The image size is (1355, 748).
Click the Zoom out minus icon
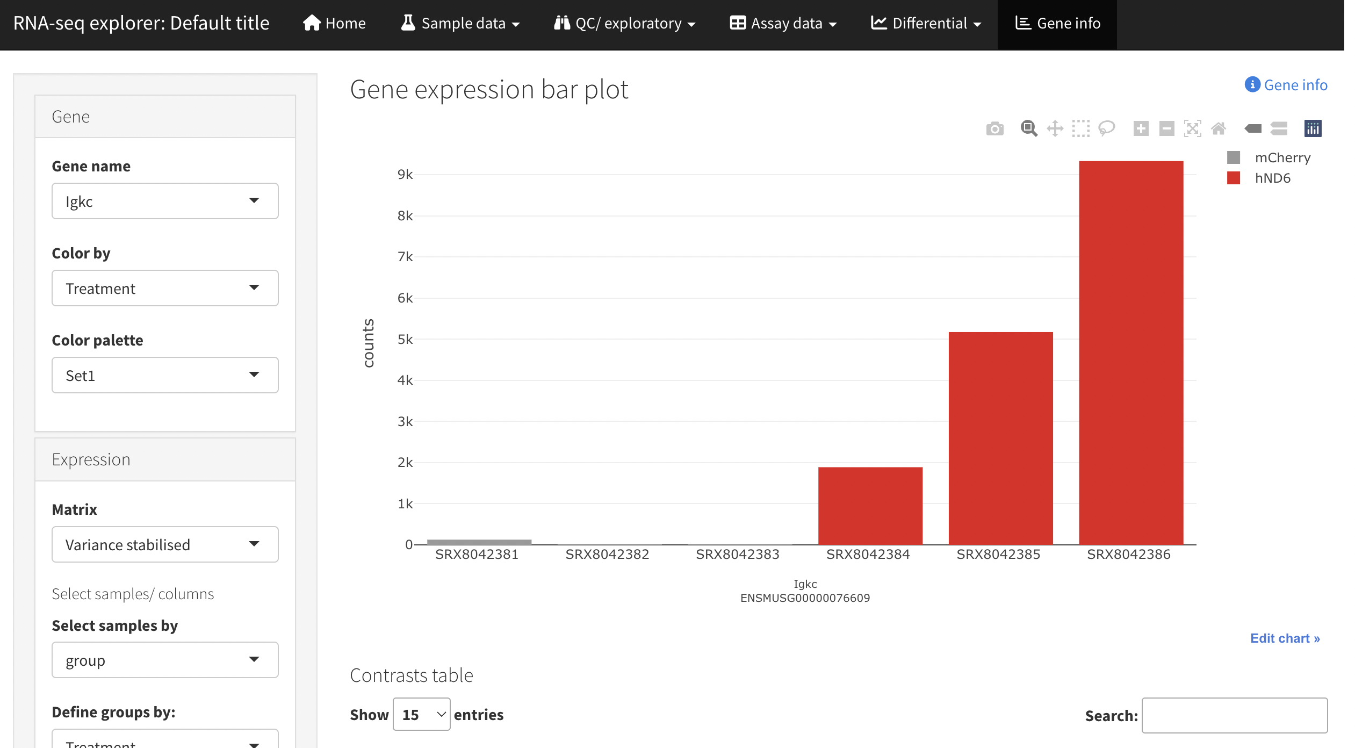[1166, 129]
